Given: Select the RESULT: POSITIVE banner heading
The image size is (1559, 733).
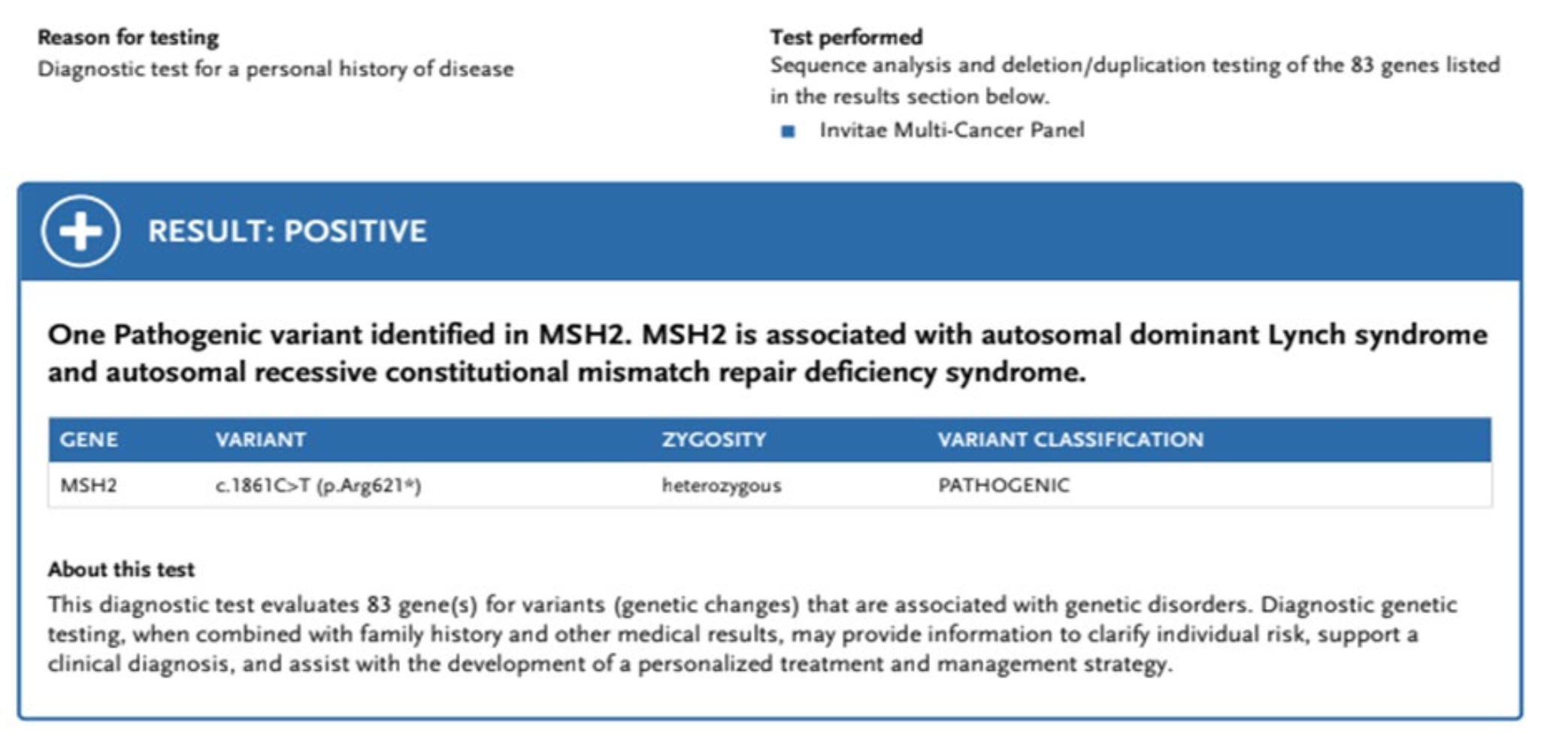Looking at the screenshot, I should tap(287, 231).
